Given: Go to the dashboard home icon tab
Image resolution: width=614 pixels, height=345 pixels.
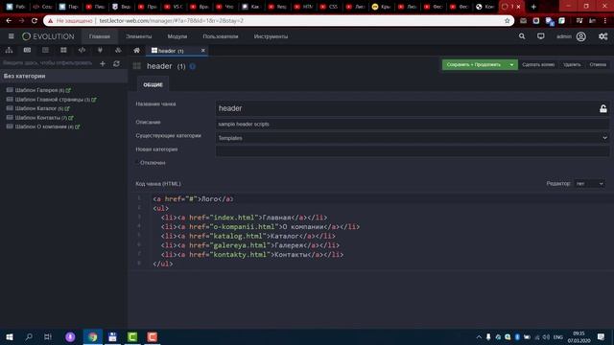Looking at the screenshot, I should coord(136,51).
